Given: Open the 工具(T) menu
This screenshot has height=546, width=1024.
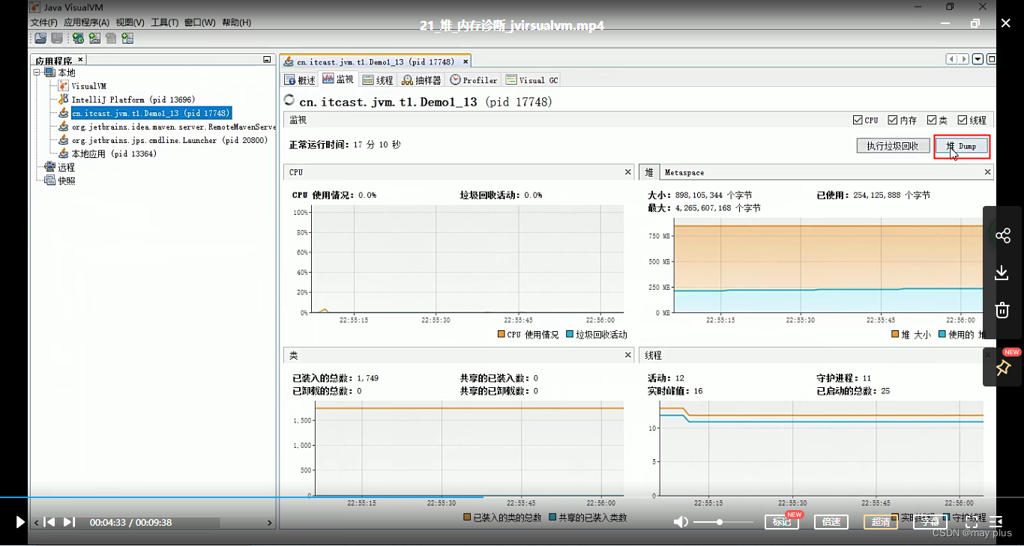Looking at the screenshot, I should (164, 22).
